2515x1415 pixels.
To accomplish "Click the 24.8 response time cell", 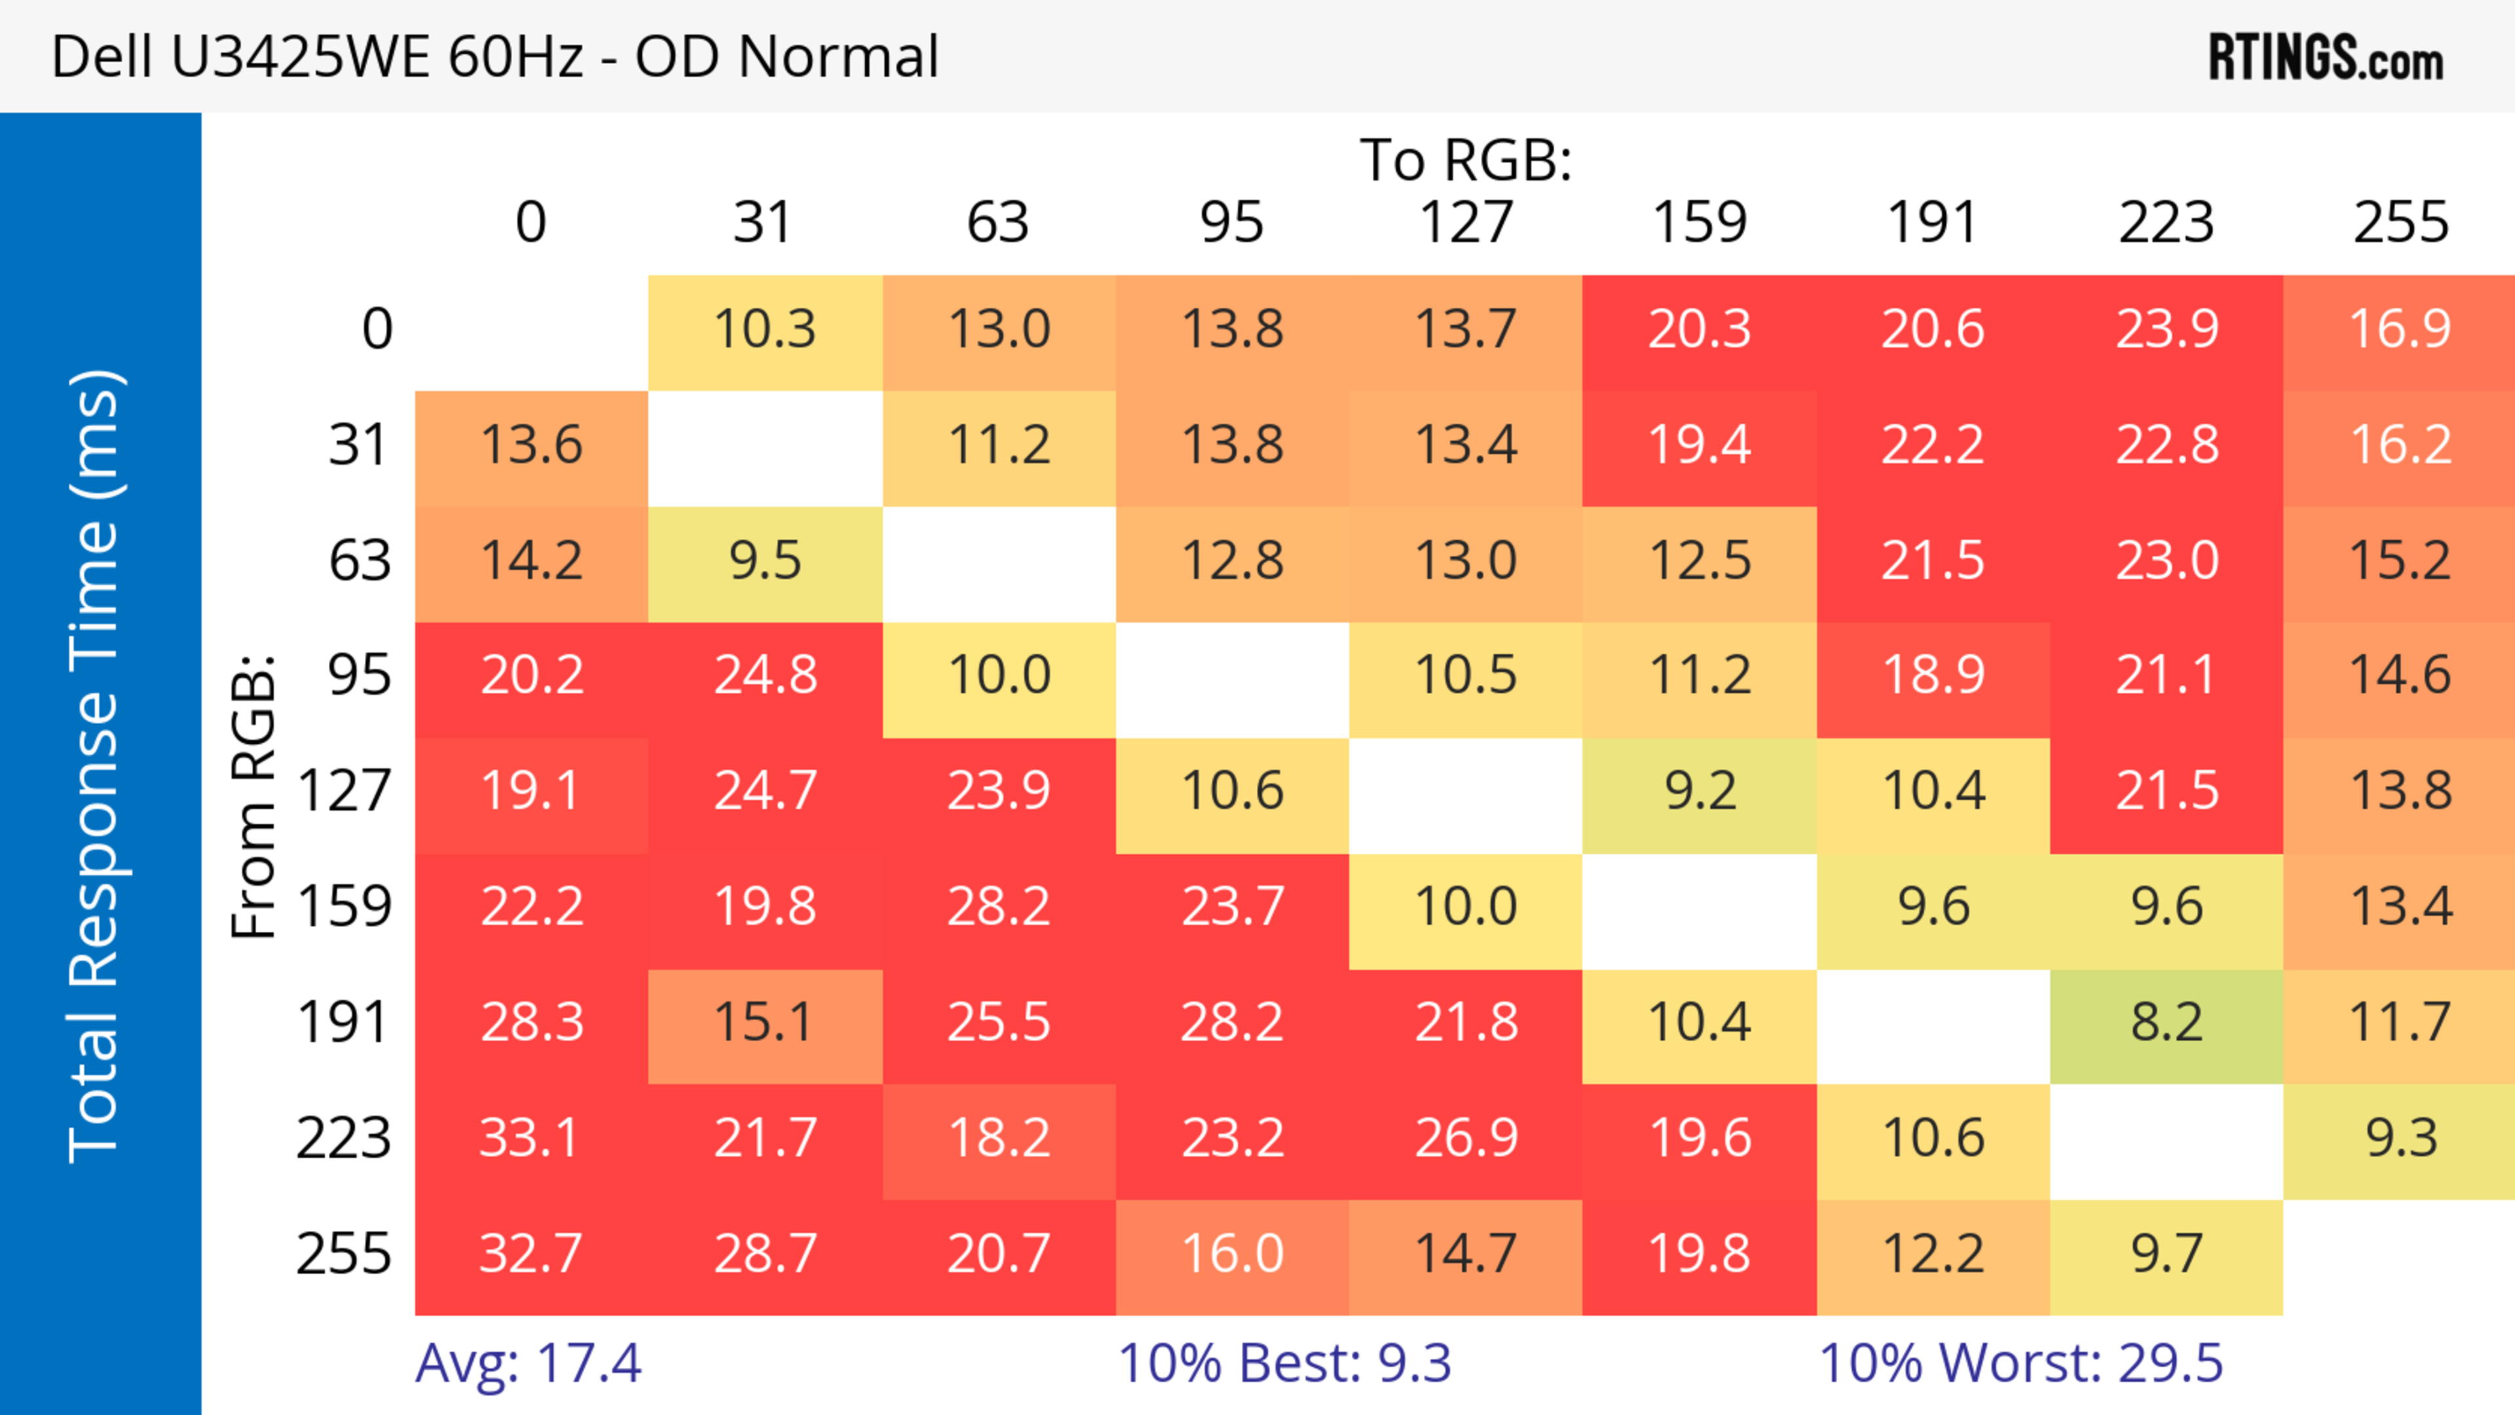I will [x=766, y=675].
